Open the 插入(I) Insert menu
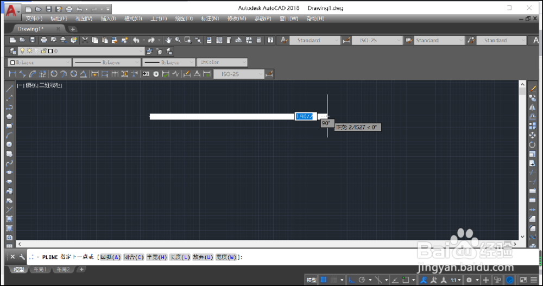543x286 pixels. [x=108, y=18]
